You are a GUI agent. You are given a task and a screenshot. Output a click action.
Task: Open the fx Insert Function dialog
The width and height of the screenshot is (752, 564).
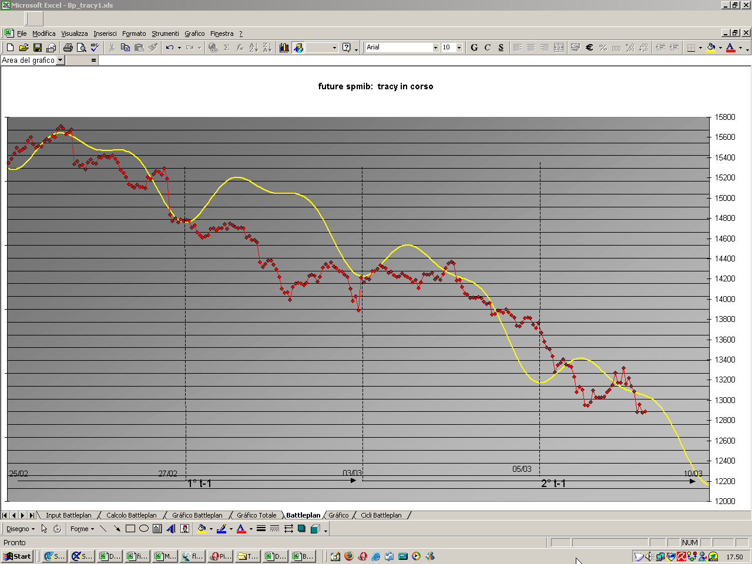240,48
